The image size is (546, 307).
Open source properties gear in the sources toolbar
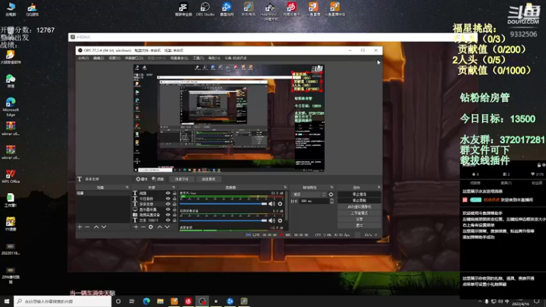(151, 227)
